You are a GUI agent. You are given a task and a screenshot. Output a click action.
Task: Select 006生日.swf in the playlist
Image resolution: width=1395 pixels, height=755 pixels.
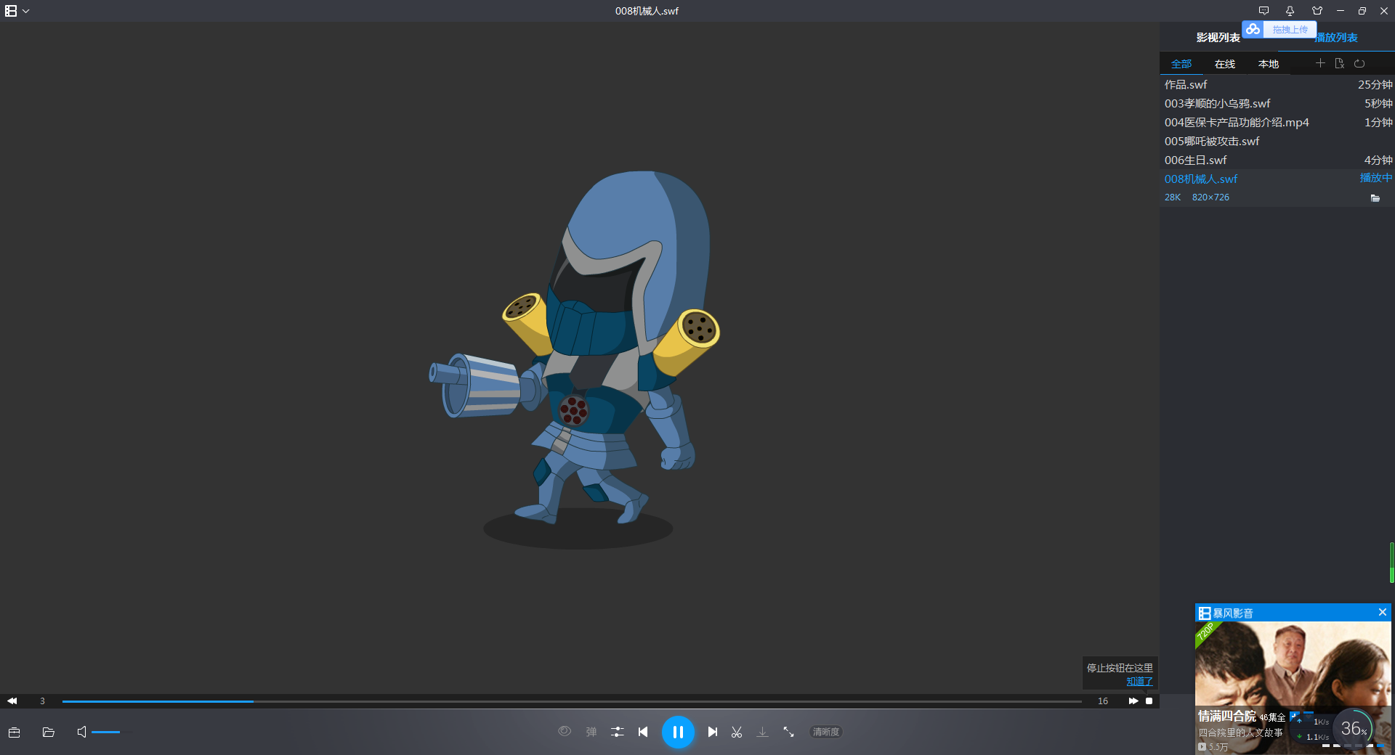click(1278, 160)
